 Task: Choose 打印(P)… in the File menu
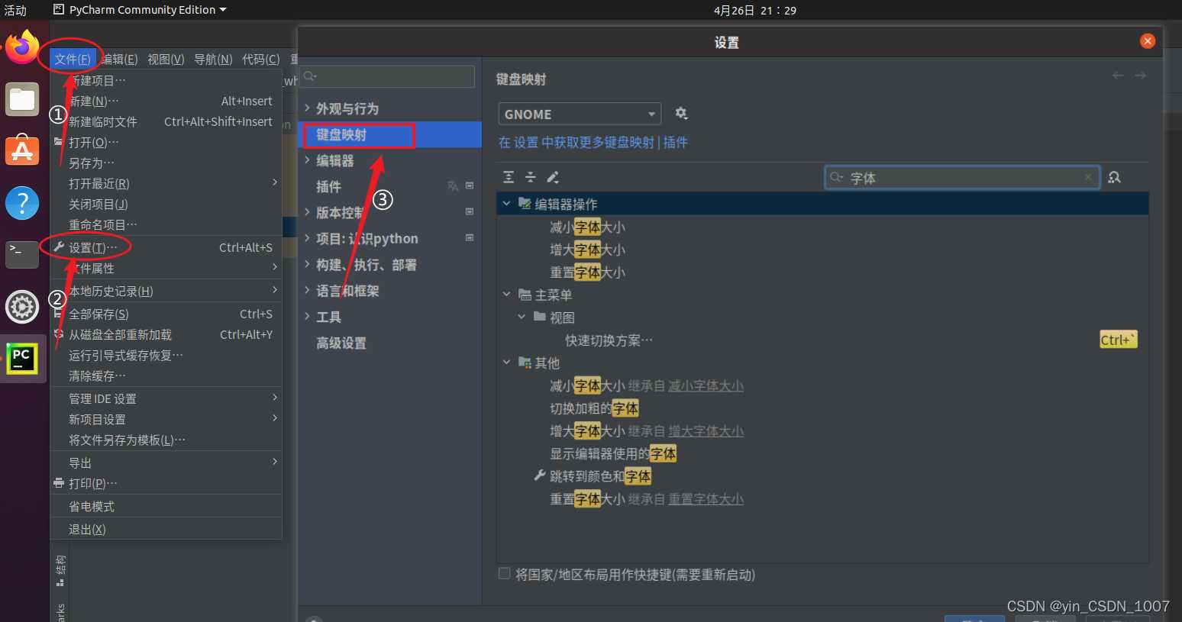166,483
